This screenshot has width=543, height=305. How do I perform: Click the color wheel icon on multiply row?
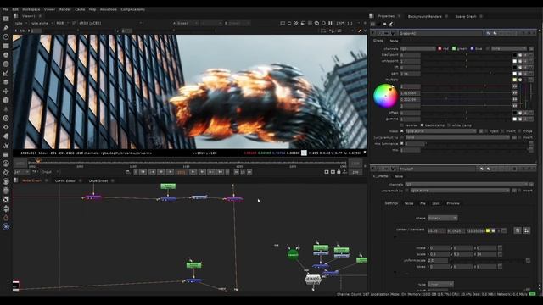pos(520,80)
